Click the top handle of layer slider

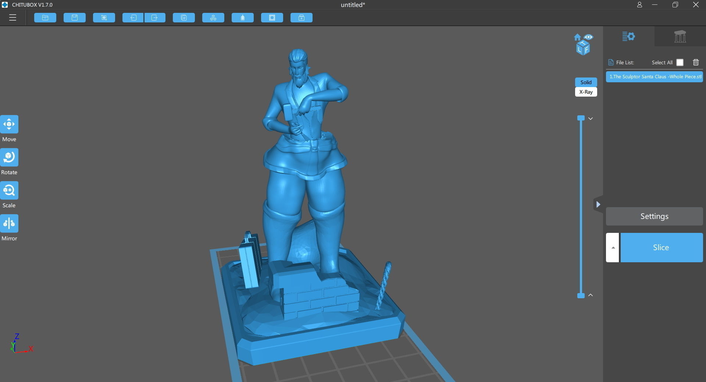(581, 118)
